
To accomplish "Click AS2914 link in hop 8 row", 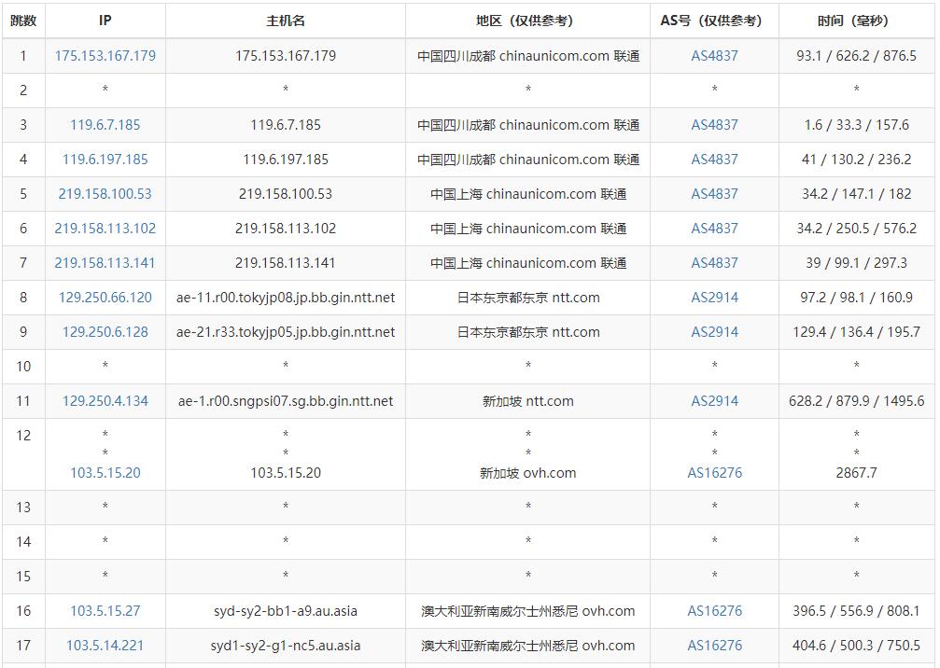I will [715, 298].
